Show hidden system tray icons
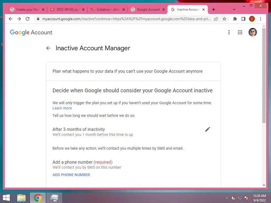 click(227, 198)
